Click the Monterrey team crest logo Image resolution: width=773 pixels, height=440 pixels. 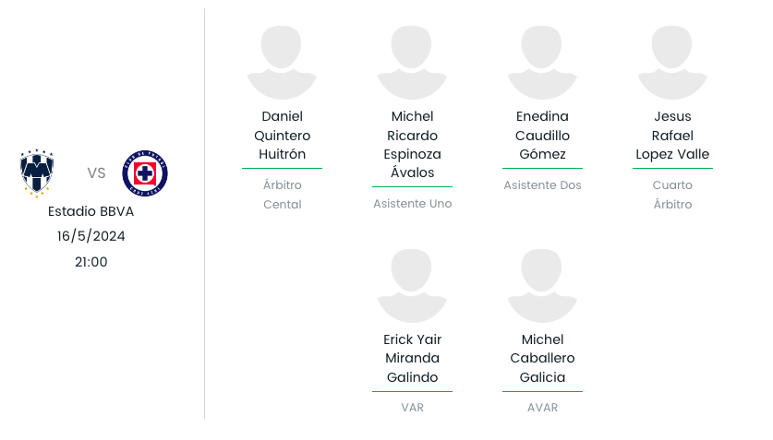click(x=37, y=173)
